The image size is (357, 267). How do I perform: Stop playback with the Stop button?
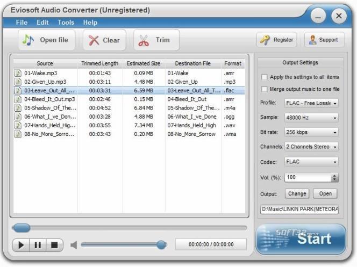click(x=54, y=245)
